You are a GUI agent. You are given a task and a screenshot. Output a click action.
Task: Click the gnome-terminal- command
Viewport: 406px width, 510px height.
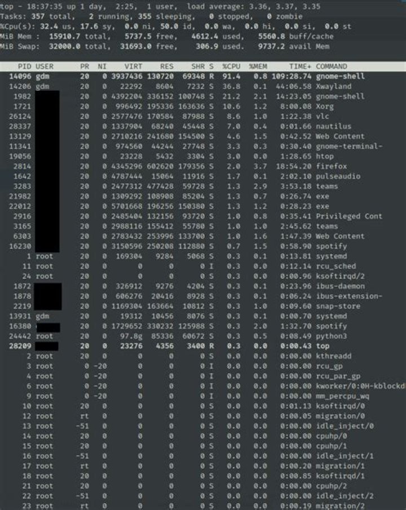pos(349,147)
